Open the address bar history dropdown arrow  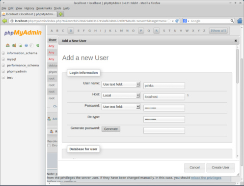click(x=173, y=21)
